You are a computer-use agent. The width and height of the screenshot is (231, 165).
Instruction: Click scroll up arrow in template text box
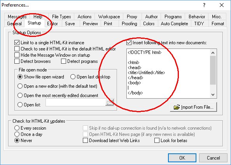point(213,53)
